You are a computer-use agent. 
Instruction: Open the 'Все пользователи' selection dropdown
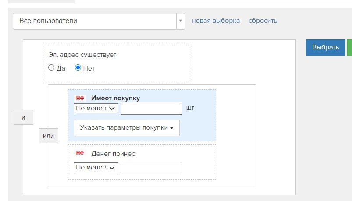99,21
